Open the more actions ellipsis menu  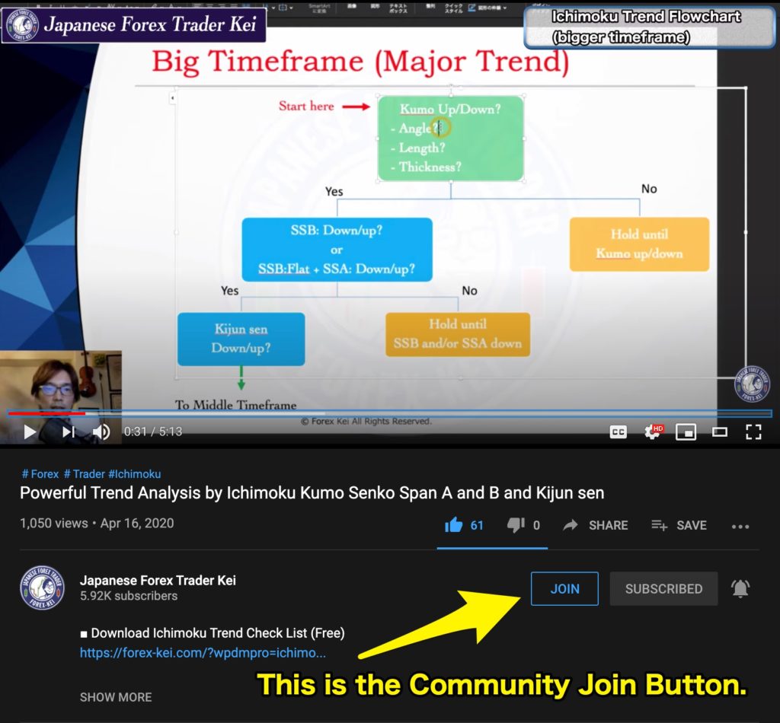[x=740, y=526]
